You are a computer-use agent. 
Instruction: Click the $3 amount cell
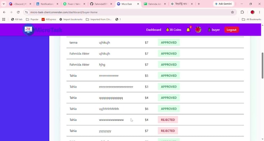(x=146, y=87)
